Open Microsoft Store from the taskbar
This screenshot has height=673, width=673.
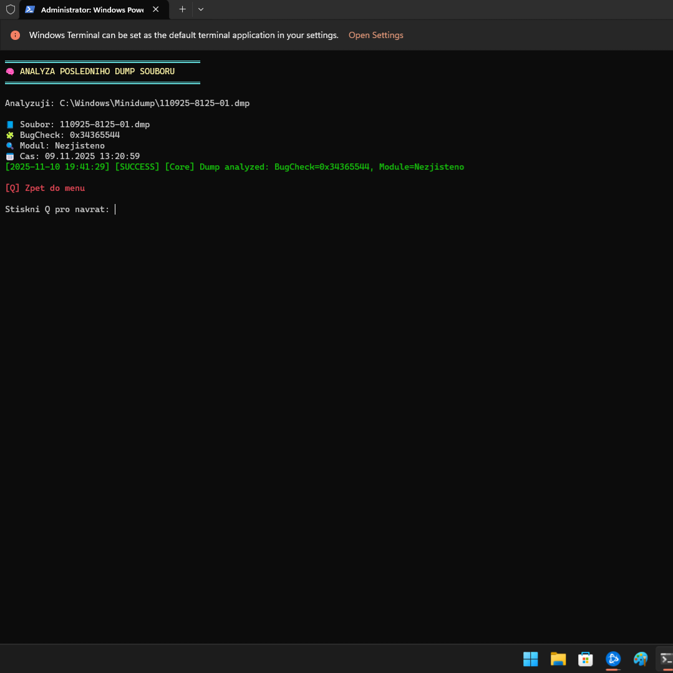585,659
